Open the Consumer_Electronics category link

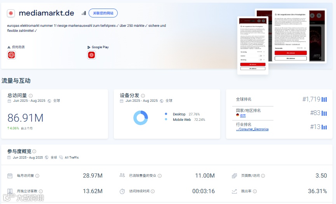(x=252, y=129)
